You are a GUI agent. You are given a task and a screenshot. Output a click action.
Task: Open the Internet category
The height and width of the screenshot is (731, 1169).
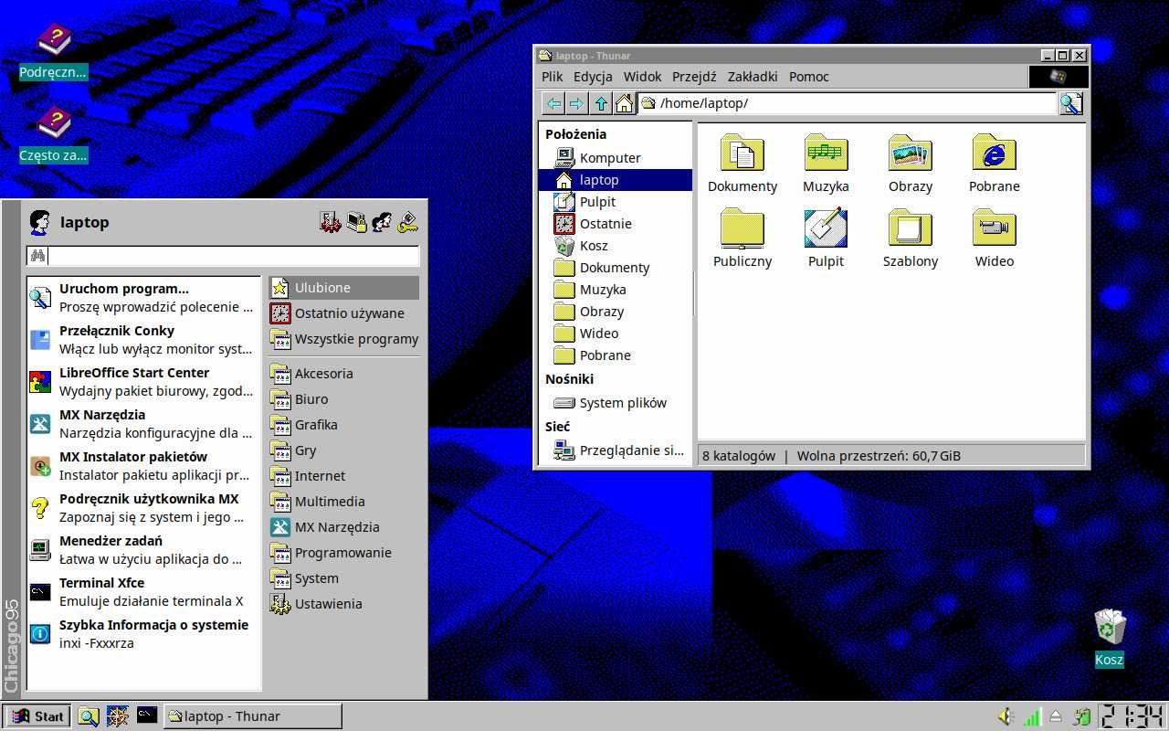[x=344, y=476]
